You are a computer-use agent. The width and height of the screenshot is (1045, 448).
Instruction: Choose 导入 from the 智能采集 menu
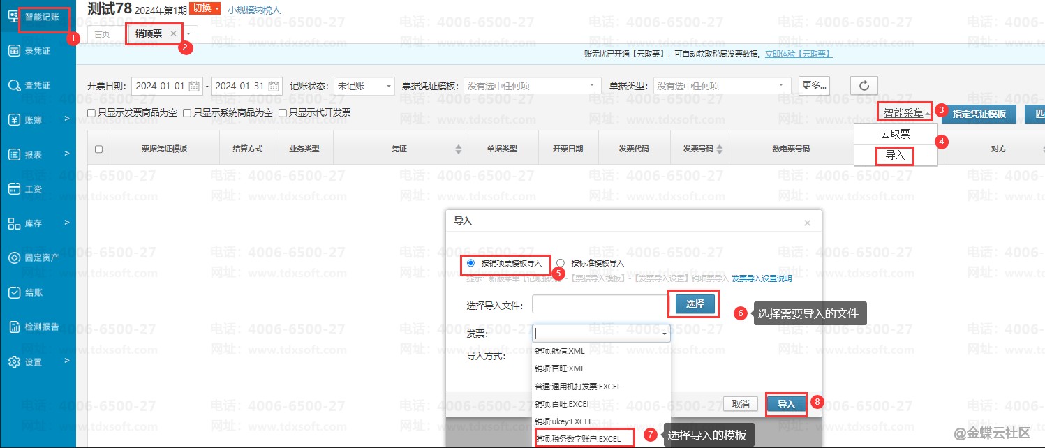895,156
